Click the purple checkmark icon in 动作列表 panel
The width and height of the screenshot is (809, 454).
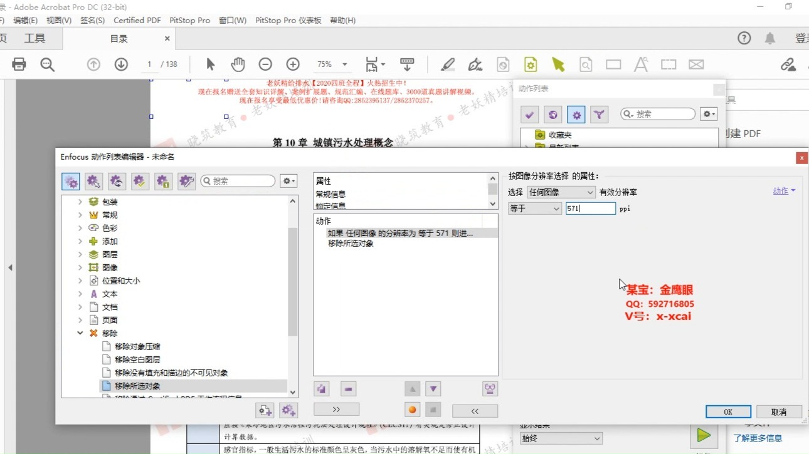529,114
